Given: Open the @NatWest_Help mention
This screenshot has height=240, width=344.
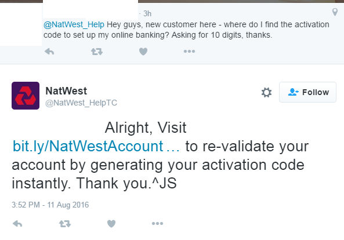Looking at the screenshot, I should tap(74, 24).
